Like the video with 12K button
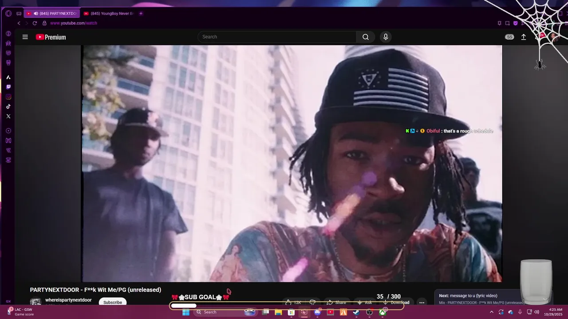This screenshot has width=568, height=319. 294,302
